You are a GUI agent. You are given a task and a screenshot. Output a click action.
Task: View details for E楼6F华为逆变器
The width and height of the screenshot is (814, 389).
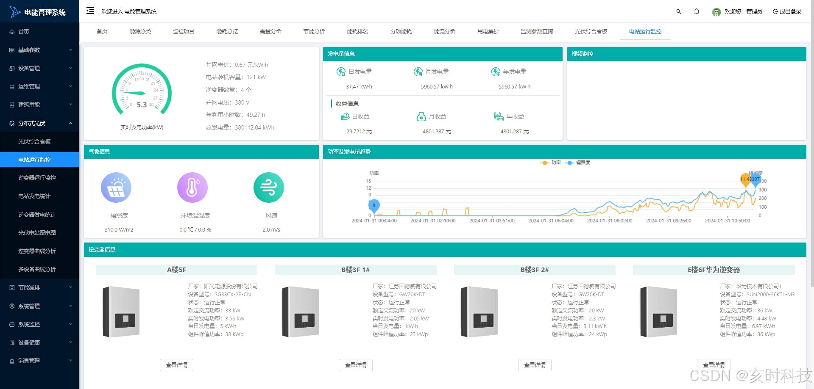[x=714, y=365]
